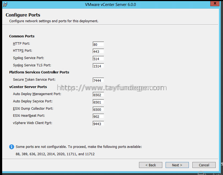Click the "Syslog Service Port:" label
Viewport: 223px width, 175px height.
click(x=28, y=58)
